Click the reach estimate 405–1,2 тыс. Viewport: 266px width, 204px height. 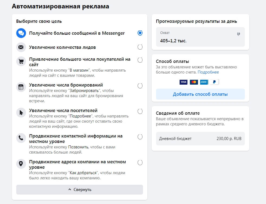(173, 41)
